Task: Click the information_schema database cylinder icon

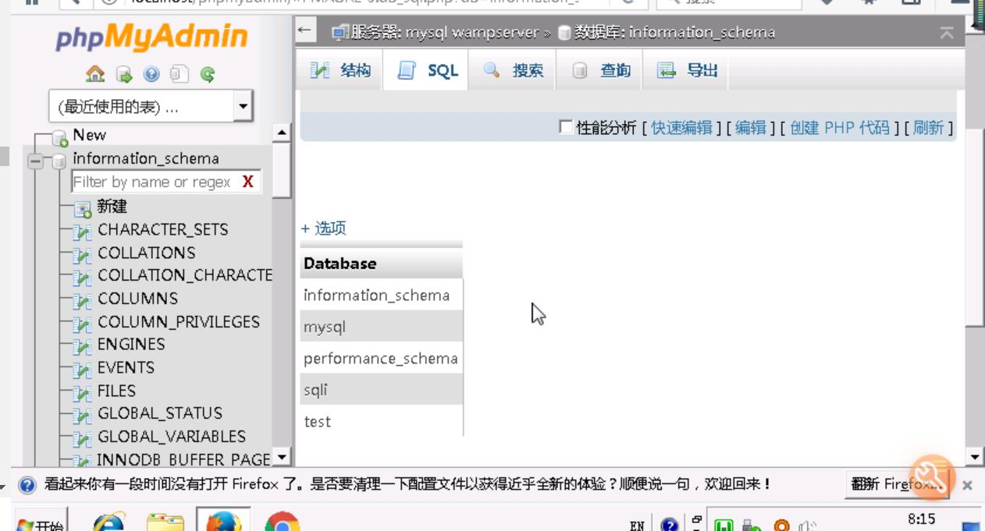Action: coord(59,161)
